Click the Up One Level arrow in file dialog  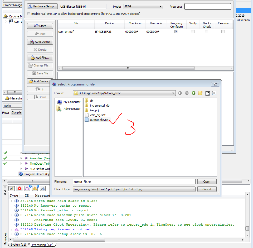pos(194,93)
